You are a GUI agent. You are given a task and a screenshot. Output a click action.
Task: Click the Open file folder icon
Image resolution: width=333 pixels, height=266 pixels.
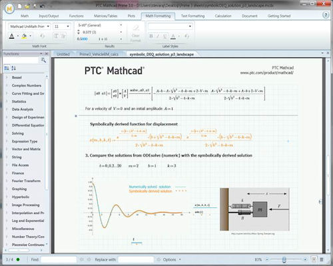pyautogui.click(x=27, y=6)
